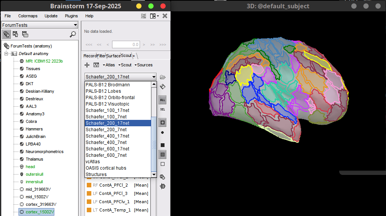
Task: Switch to the Surface tab
Action: click(x=113, y=56)
